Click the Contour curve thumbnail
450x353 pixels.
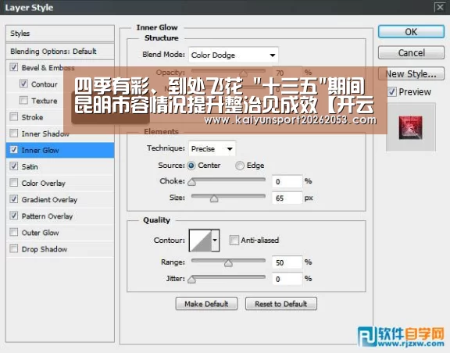pos(200,241)
